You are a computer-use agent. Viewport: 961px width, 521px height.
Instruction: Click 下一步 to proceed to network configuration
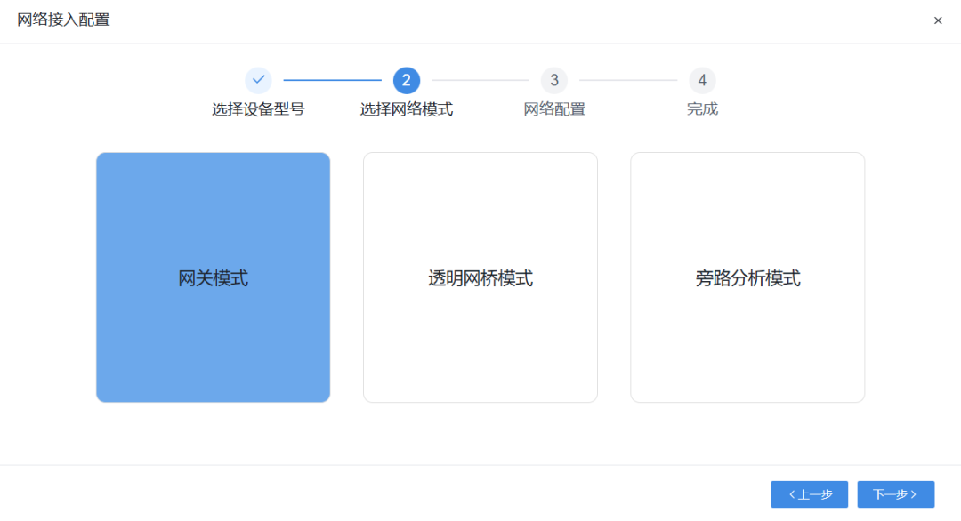click(x=895, y=494)
